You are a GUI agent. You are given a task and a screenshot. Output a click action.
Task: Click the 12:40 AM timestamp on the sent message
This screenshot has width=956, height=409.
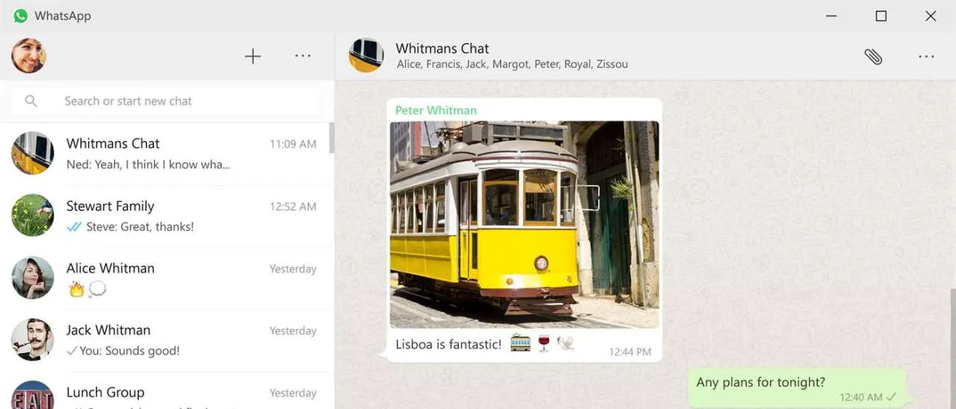(x=860, y=398)
